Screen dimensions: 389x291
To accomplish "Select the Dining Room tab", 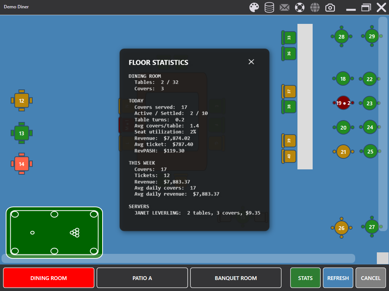I will (x=49, y=278).
